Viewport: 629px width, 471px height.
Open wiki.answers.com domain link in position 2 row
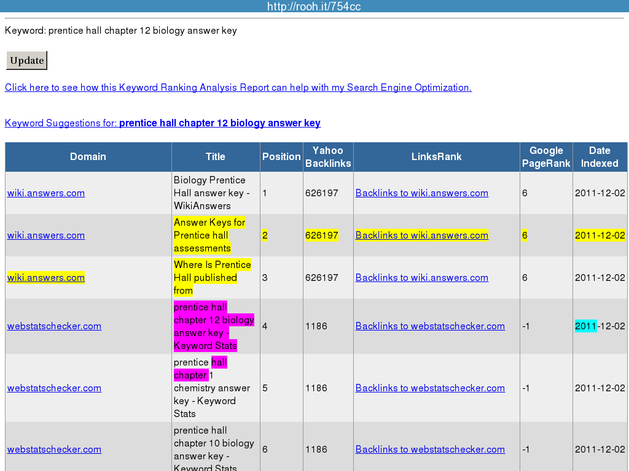[46, 235]
